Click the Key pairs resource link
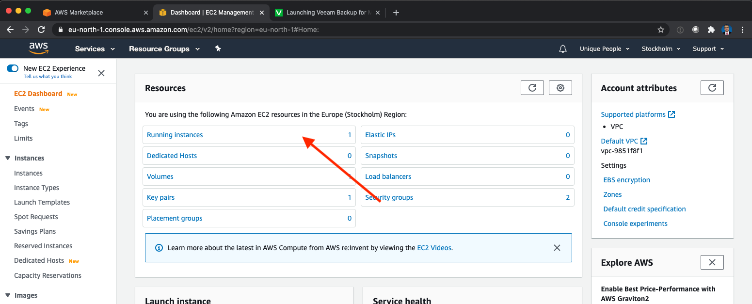The width and height of the screenshot is (752, 304). point(161,197)
